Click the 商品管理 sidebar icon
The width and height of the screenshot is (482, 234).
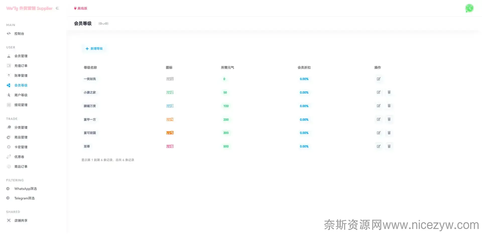[x=9, y=137]
